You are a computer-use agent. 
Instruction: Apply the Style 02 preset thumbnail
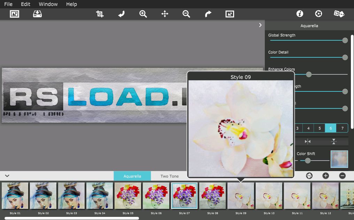point(43,196)
